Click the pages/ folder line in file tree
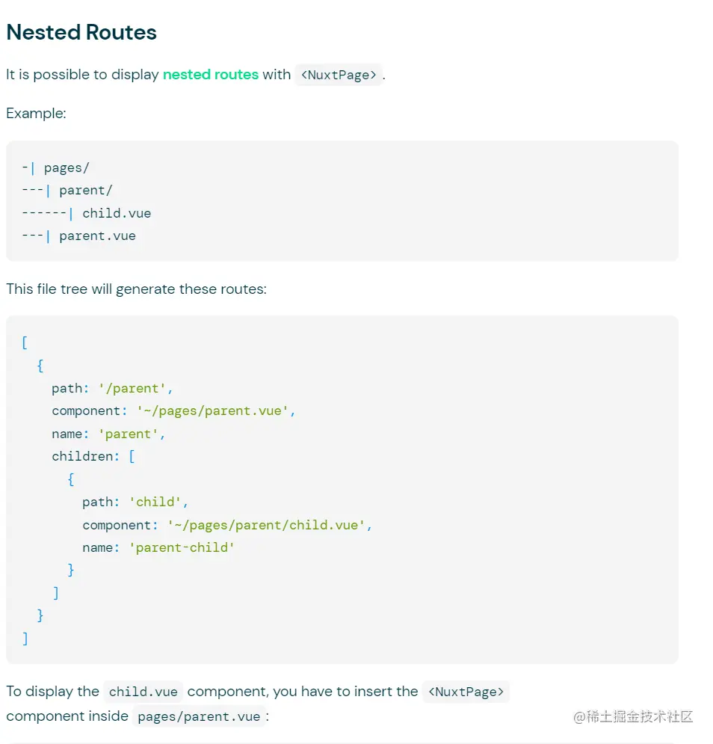Viewport: 713px width, 744px height. click(55, 168)
